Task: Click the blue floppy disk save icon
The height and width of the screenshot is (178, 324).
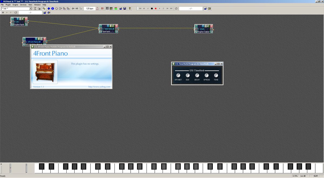Action: coord(125,9)
